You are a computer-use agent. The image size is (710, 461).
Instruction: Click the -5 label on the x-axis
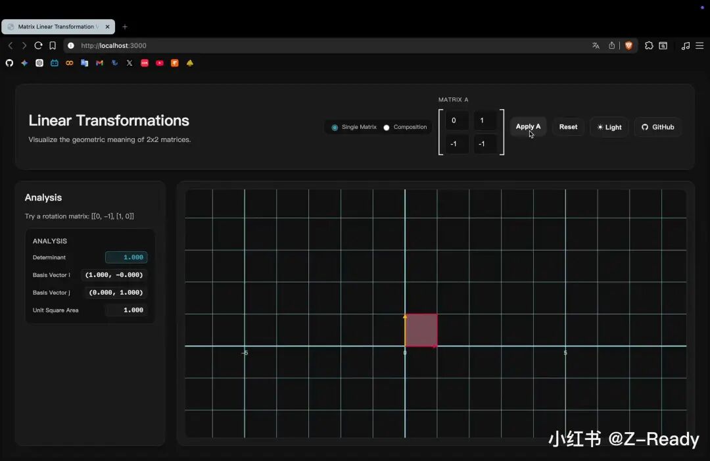pos(245,352)
